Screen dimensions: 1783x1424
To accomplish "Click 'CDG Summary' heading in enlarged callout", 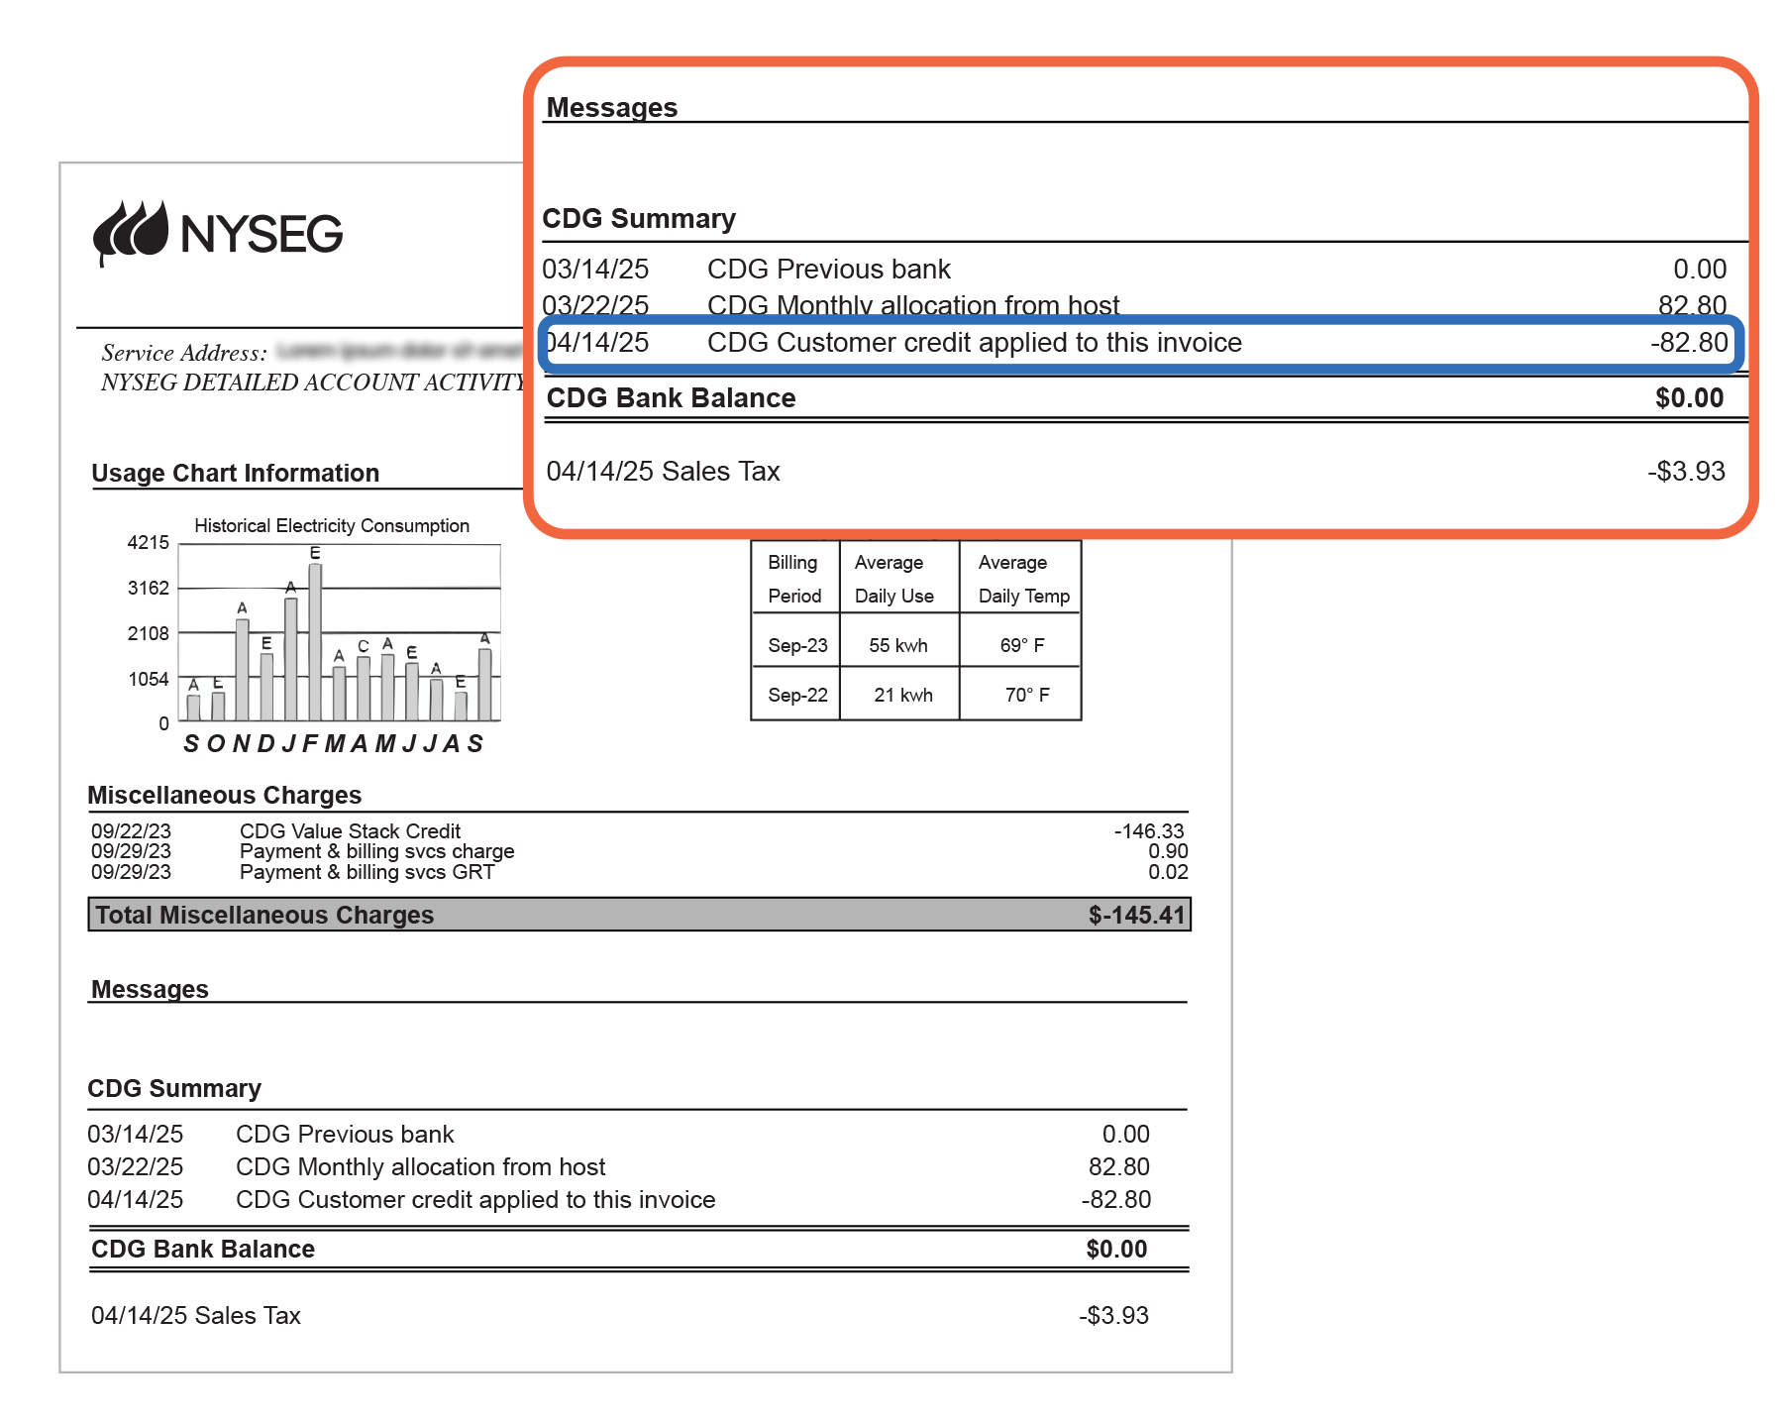I will pos(639,218).
